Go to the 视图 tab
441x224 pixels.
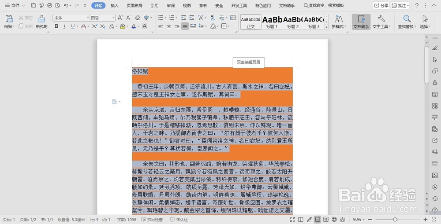(187, 5)
